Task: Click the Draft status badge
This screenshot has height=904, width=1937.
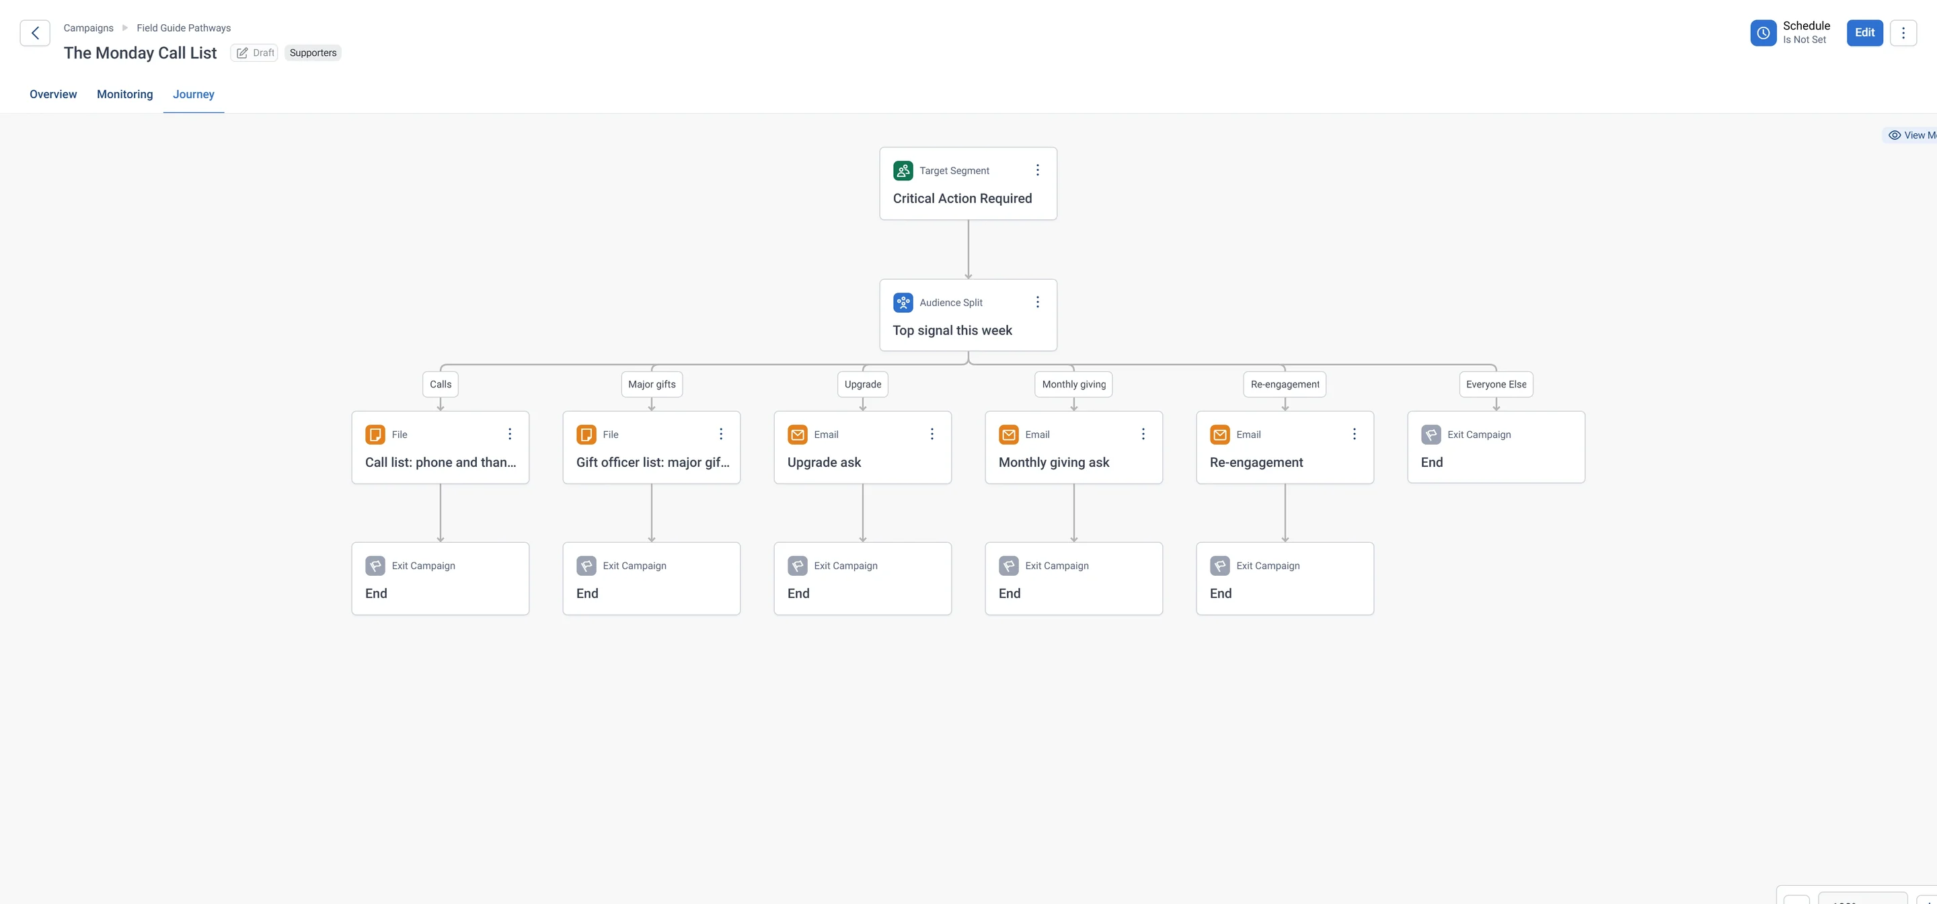Action: pyautogui.click(x=255, y=52)
